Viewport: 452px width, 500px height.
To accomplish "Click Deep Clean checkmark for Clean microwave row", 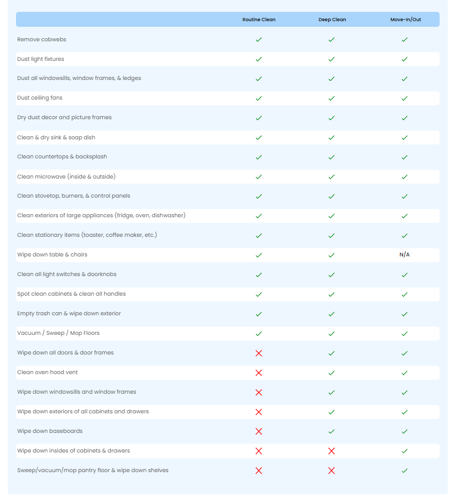I will tap(331, 177).
